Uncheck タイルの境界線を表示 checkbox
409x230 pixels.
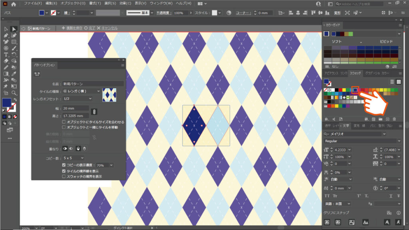[64, 171]
